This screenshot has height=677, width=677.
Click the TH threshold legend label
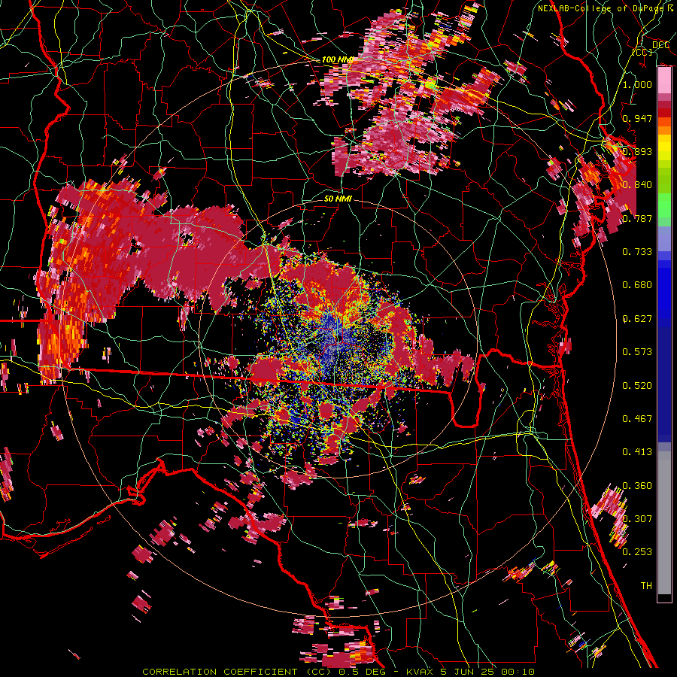pyautogui.click(x=646, y=586)
